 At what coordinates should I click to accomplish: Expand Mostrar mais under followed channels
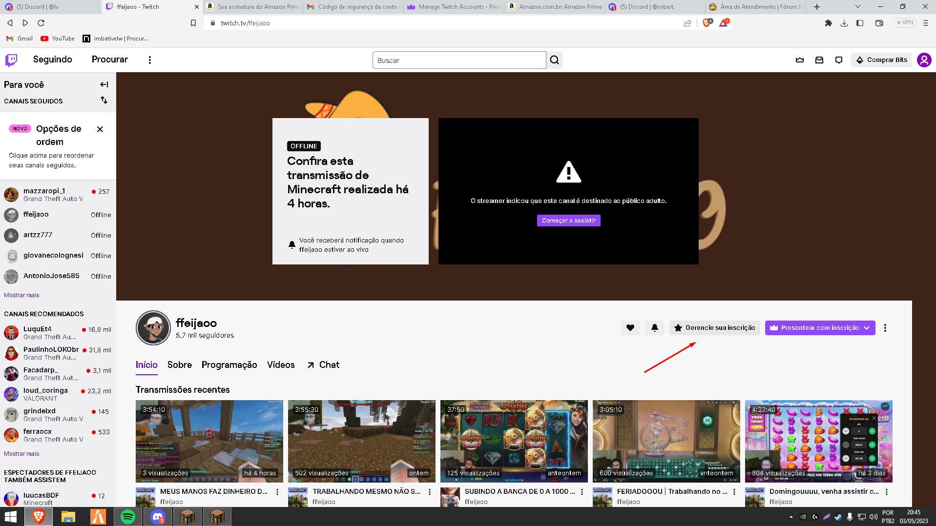(21, 295)
